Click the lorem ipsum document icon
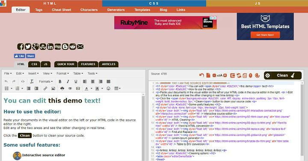The height and width of the screenshot is (161, 308). coord(245,75)
